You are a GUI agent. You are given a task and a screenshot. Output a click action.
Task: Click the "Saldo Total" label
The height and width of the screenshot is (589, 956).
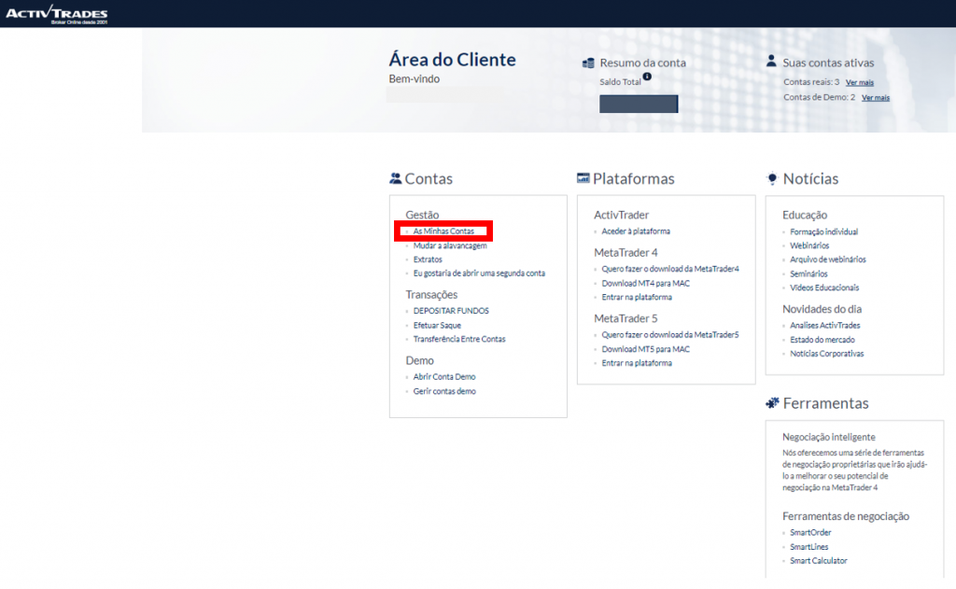point(620,82)
